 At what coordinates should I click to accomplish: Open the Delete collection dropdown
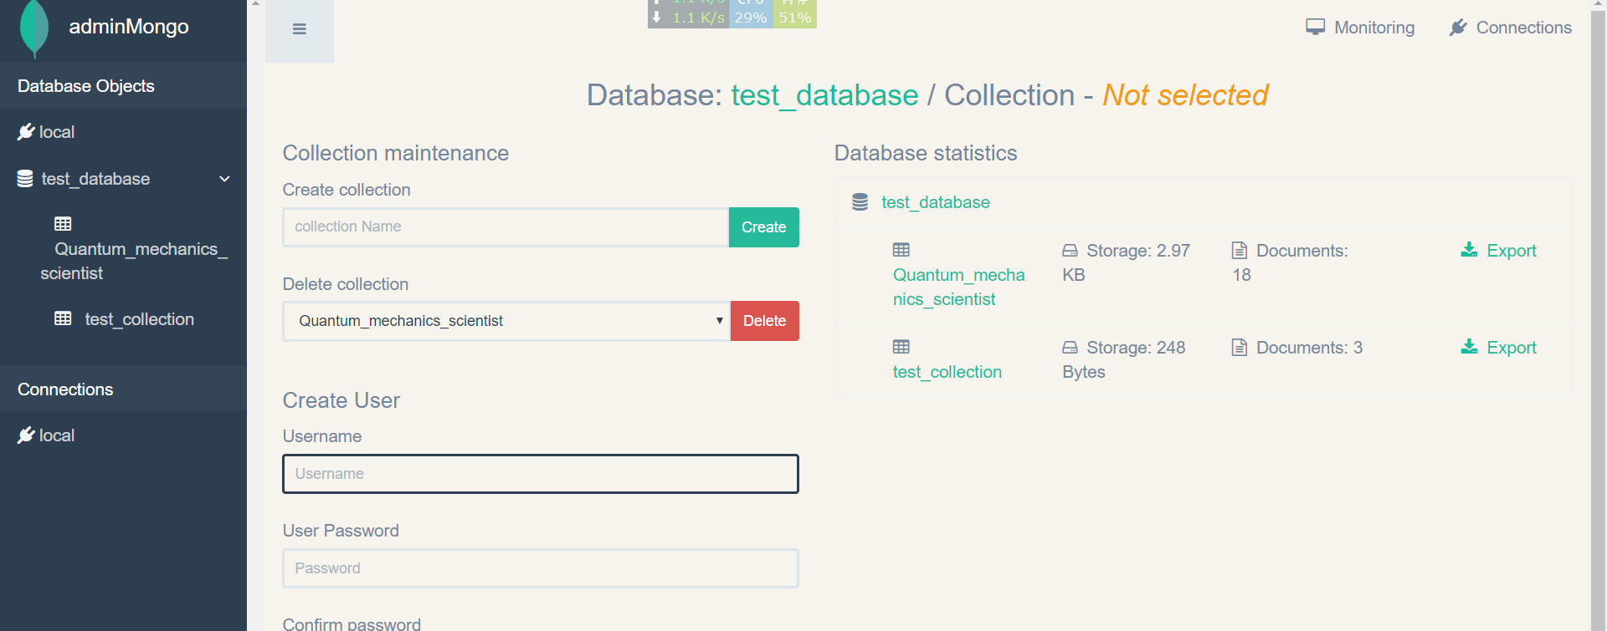tap(506, 321)
